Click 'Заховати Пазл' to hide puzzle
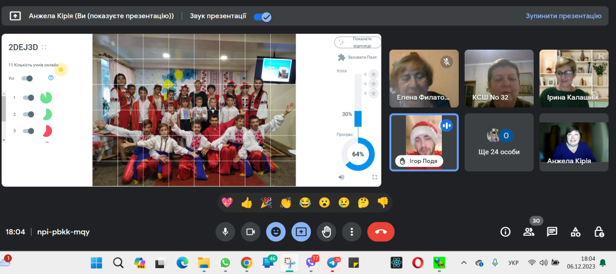616x274 pixels. coord(357,57)
